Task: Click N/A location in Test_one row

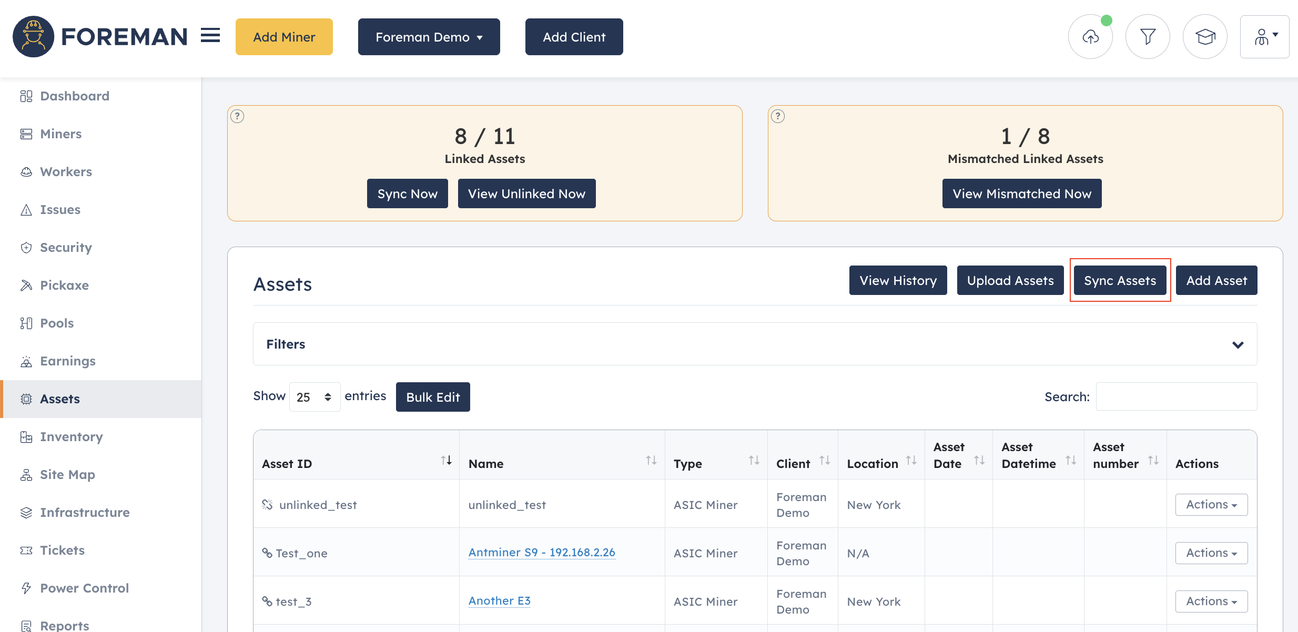Action: click(x=858, y=553)
